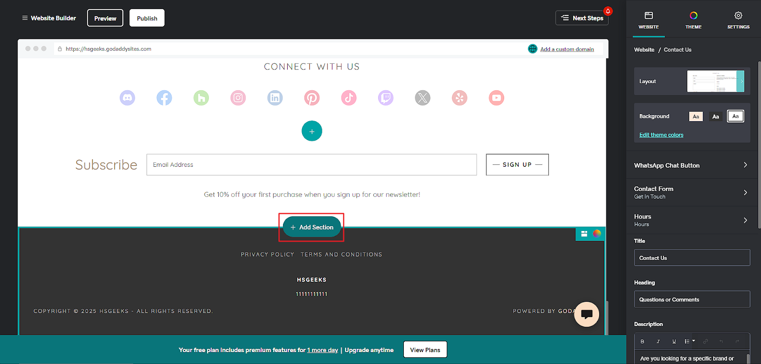
Task: Click the site URL in the address bar
Action: pyautogui.click(x=108, y=49)
